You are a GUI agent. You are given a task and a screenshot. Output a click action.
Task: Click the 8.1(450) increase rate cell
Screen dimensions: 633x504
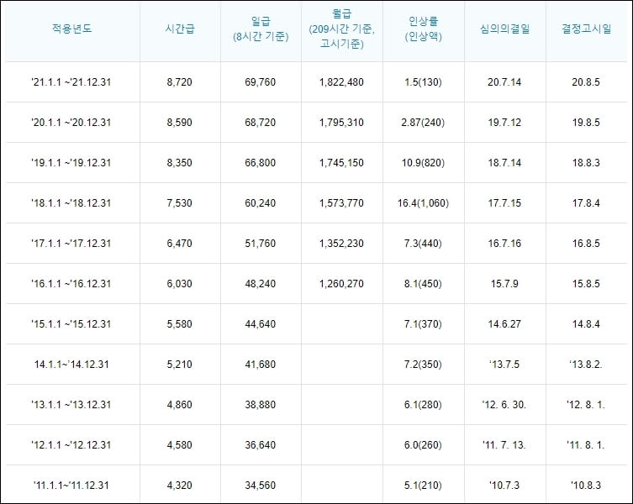423,284
